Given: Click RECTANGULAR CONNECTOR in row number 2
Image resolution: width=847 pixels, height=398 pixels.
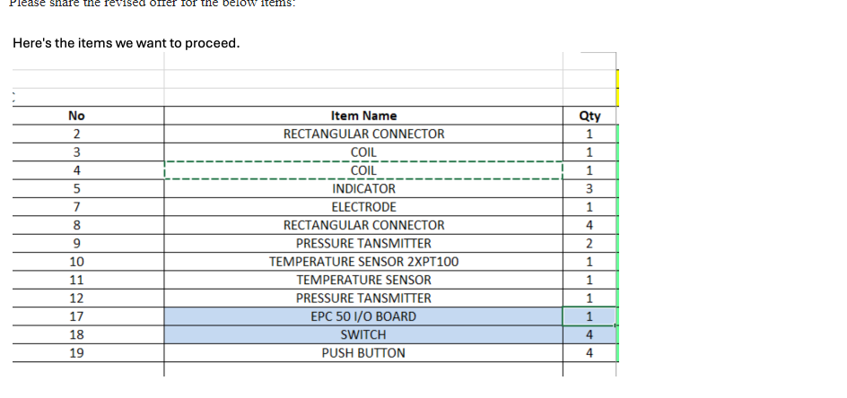Looking at the screenshot, I should pyautogui.click(x=363, y=134).
